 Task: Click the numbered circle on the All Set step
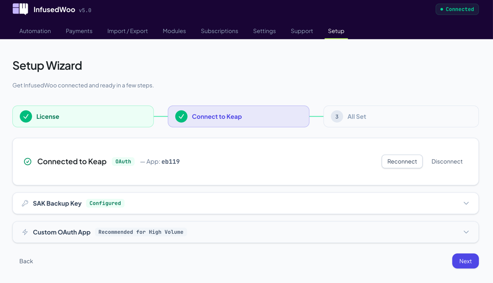[x=336, y=116]
